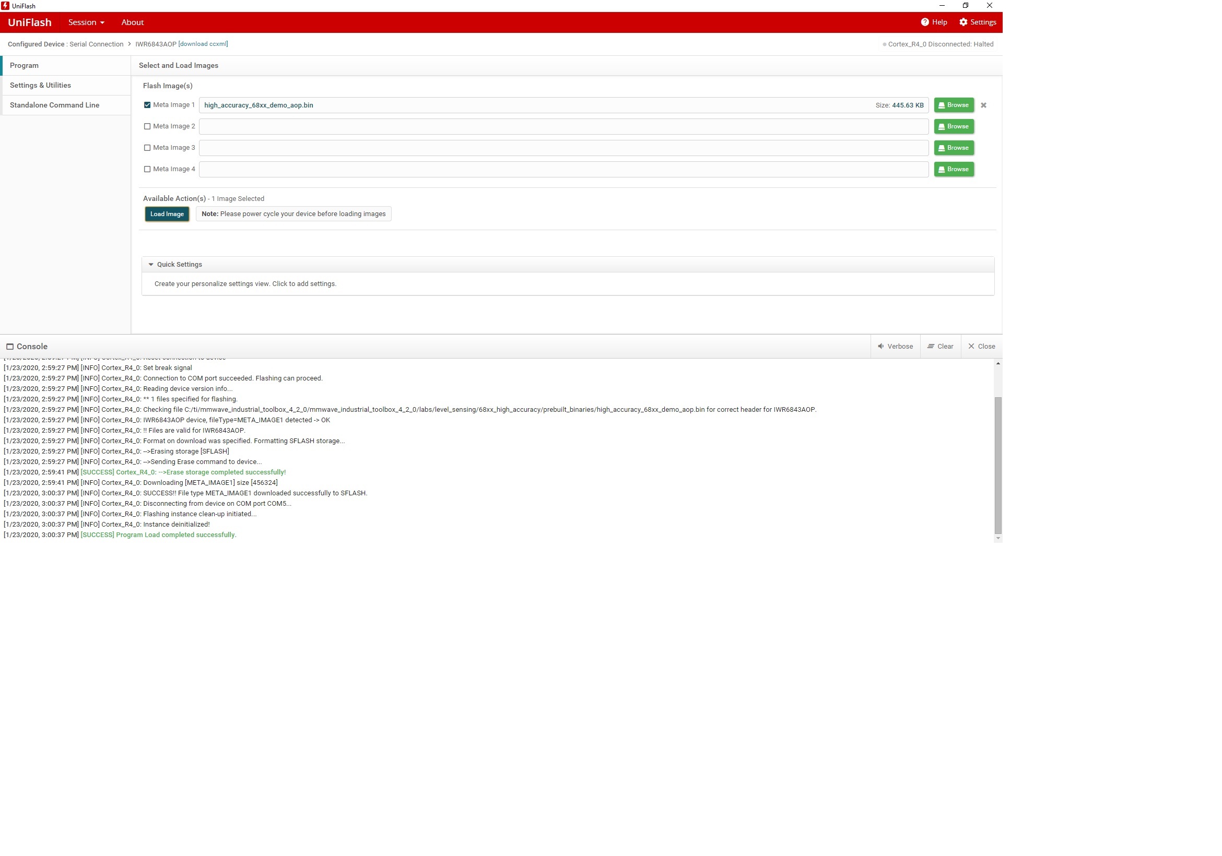Check the Meta Image 4 checkbox
The width and height of the screenshot is (1222, 856).
pyautogui.click(x=147, y=169)
